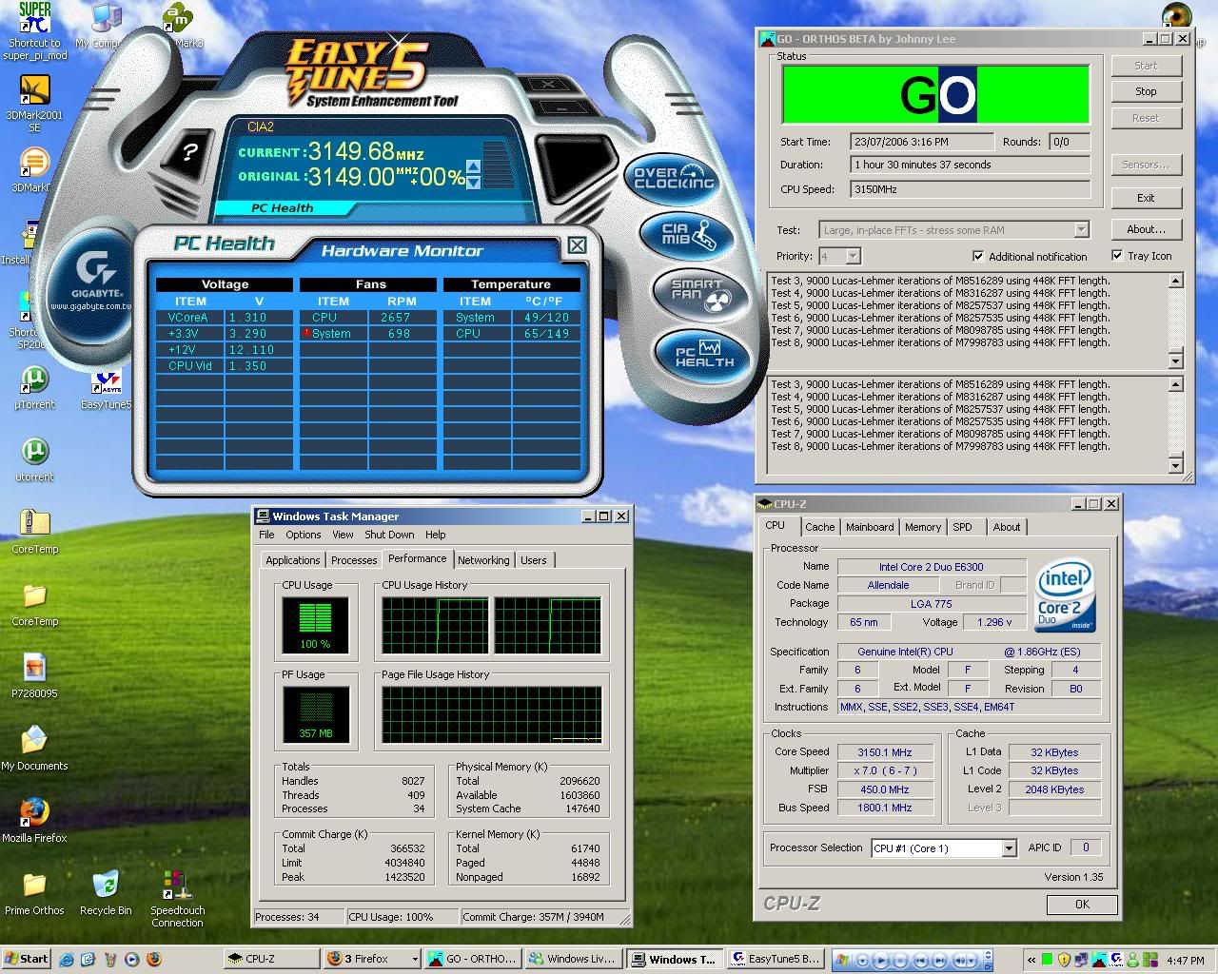Launch Firefox from the quick launch bar
Image resolution: width=1218 pixels, height=974 pixels.
(x=153, y=959)
